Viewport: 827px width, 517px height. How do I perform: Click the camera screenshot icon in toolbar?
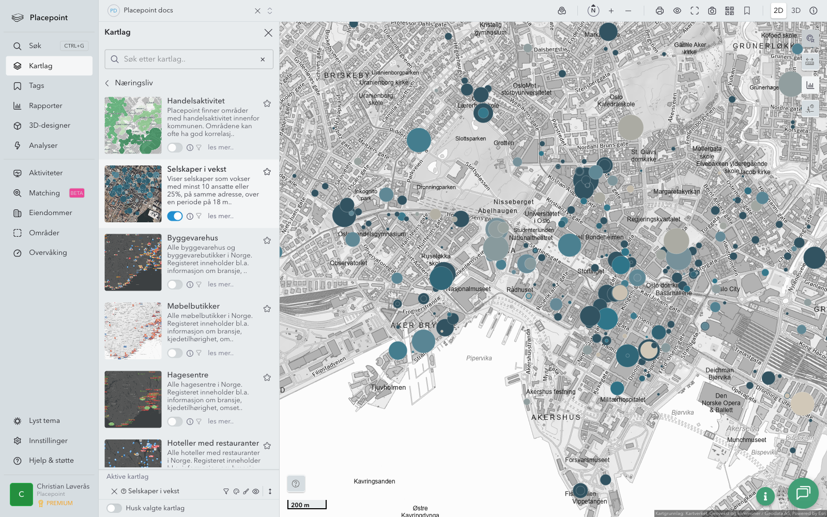(712, 11)
